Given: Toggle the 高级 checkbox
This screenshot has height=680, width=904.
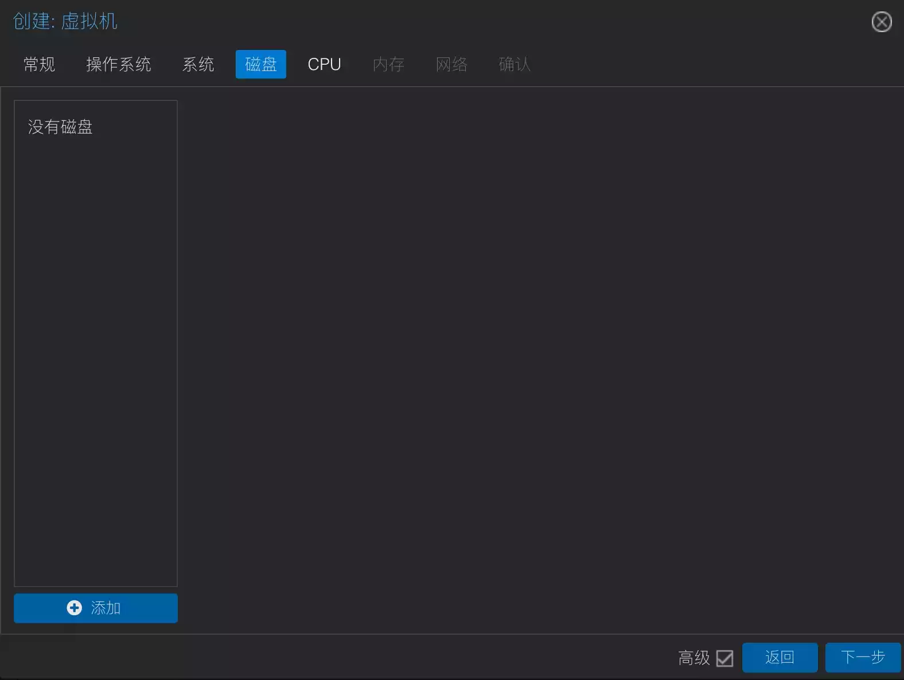Looking at the screenshot, I should [724, 658].
